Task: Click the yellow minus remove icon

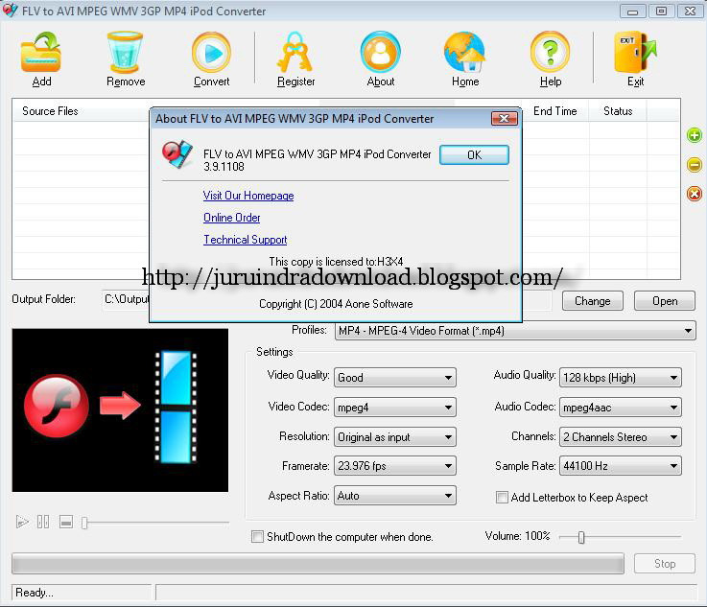Action: 695,165
